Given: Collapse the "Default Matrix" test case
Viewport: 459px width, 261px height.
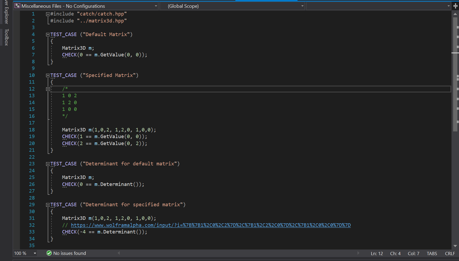Looking at the screenshot, I should [x=48, y=34].
